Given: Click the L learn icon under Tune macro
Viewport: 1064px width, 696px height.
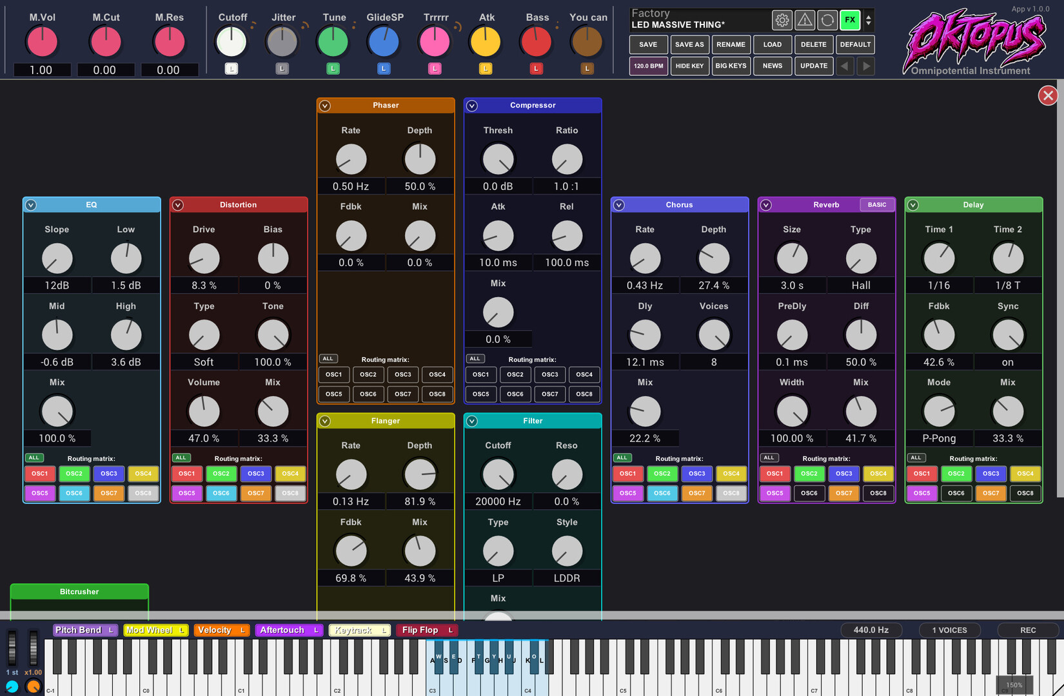Looking at the screenshot, I should 333,68.
